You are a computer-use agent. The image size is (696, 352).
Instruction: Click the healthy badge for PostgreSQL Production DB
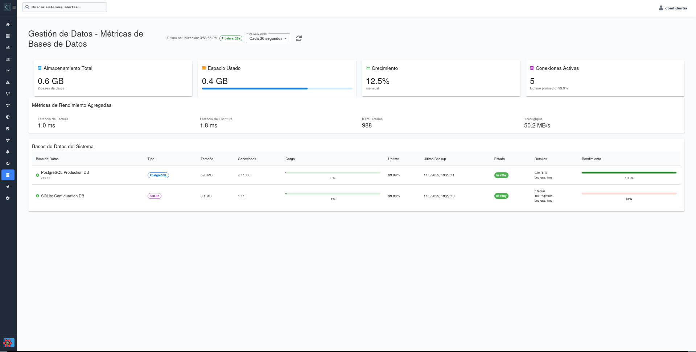(x=501, y=175)
